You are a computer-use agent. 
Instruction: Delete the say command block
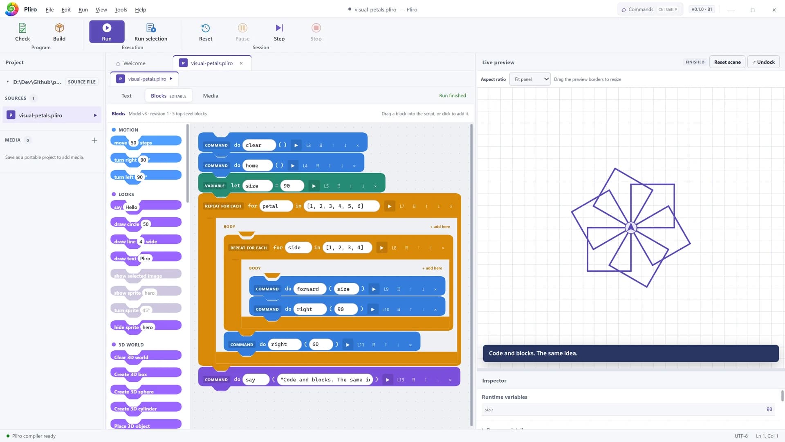(450, 380)
